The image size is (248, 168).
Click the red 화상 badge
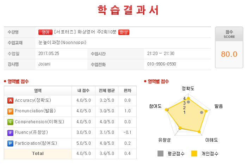tap(124, 32)
